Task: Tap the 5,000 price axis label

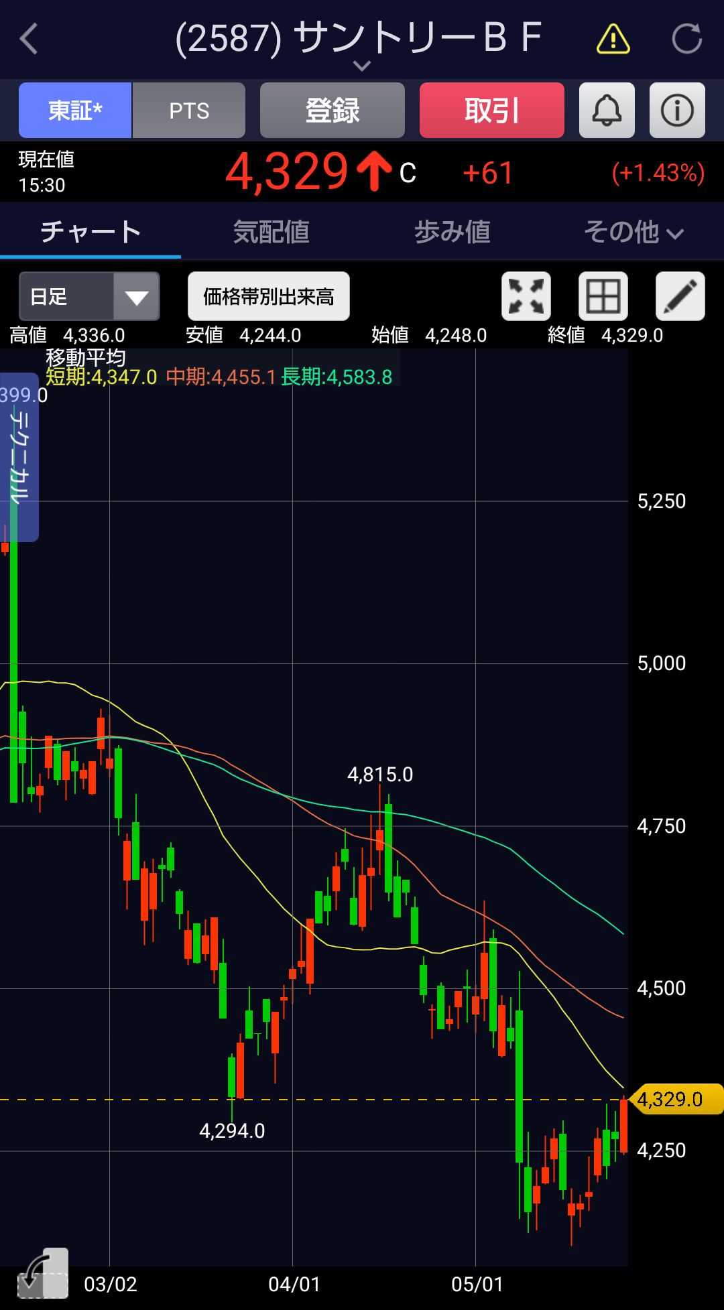Action: coord(662,663)
